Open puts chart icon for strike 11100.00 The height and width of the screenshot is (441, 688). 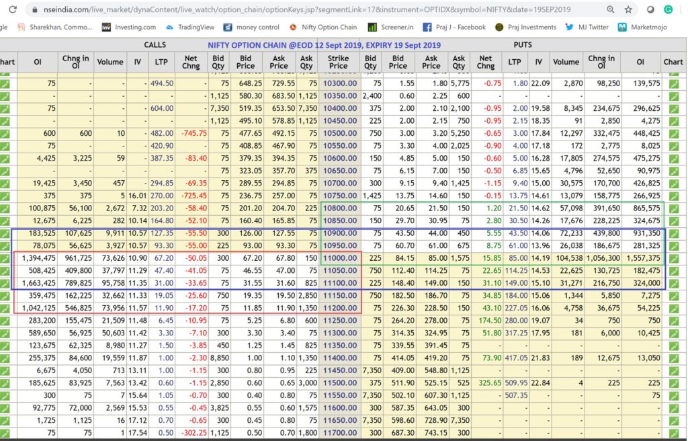coord(674,283)
